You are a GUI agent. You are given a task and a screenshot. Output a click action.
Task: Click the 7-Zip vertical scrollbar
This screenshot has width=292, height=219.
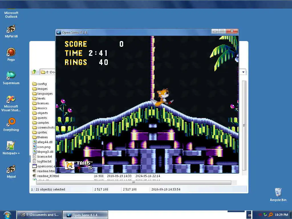tap(244, 125)
